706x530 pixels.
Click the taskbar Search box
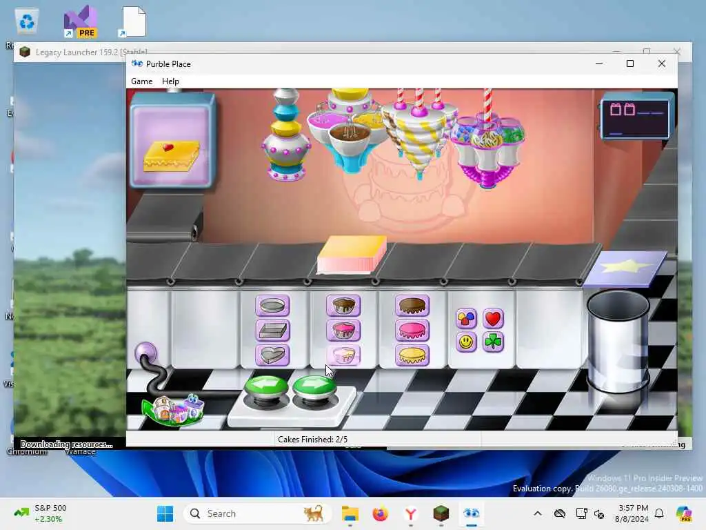tap(258, 513)
